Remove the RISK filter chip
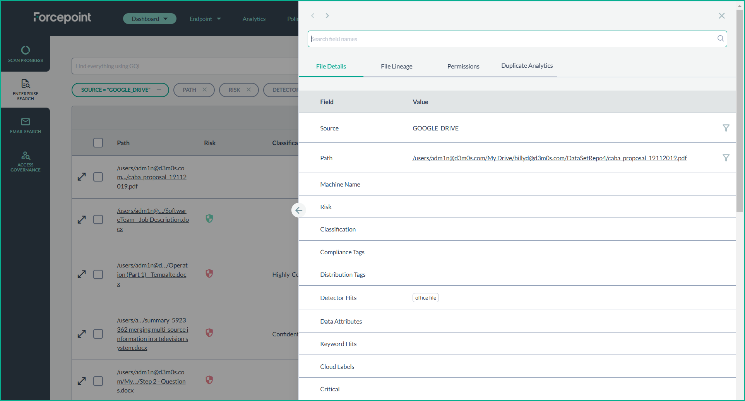This screenshot has height=401, width=745. tap(248, 90)
